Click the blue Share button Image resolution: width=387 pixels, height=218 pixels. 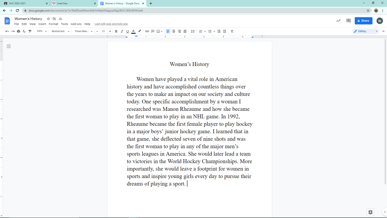click(363, 21)
